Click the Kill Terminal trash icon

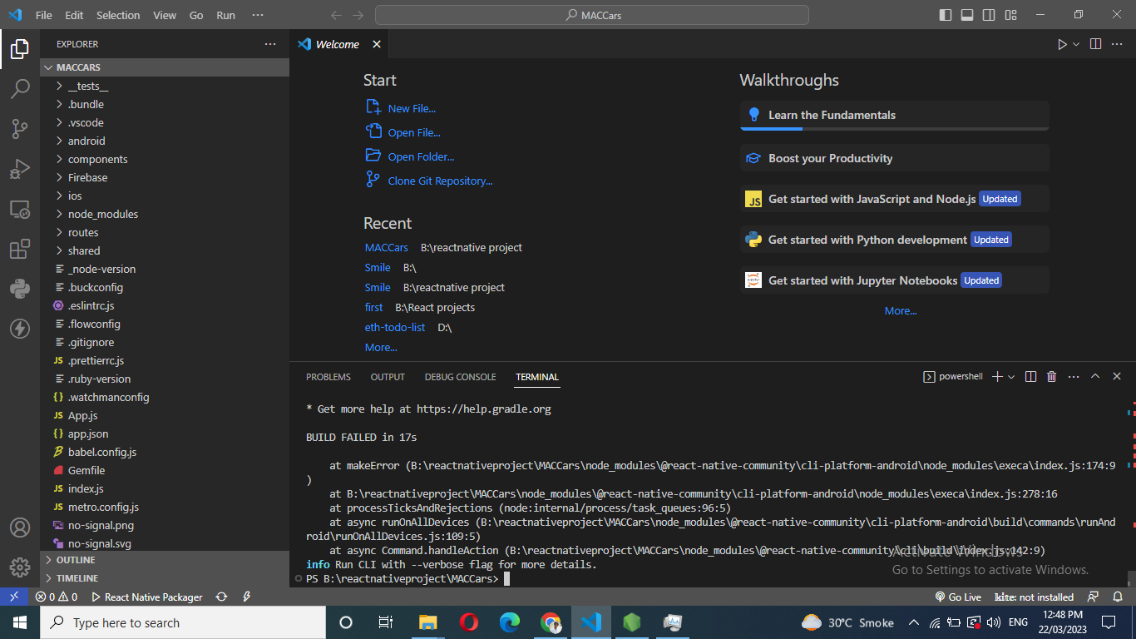tap(1051, 377)
